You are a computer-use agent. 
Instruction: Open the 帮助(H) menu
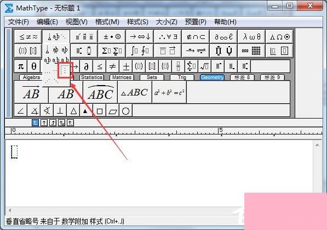[225, 22]
